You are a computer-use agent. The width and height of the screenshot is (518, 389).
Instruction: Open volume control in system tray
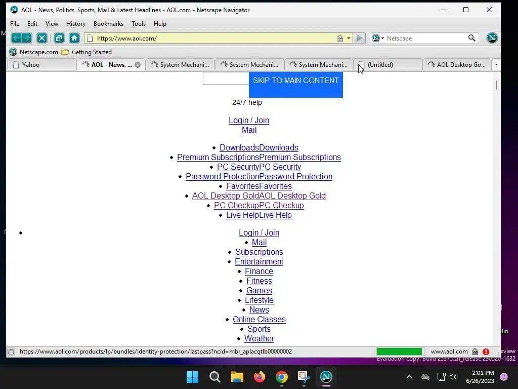[x=453, y=377]
